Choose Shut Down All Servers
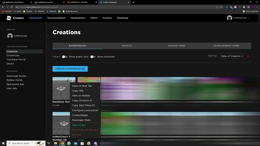260x146 pixels. [x=85, y=130]
